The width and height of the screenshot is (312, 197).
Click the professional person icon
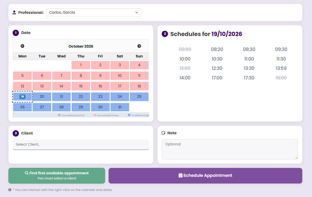pos(14,13)
